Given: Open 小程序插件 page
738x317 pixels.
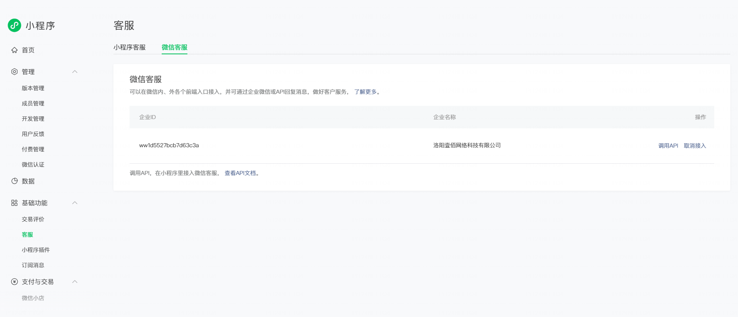Looking at the screenshot, I should [36, 250].
